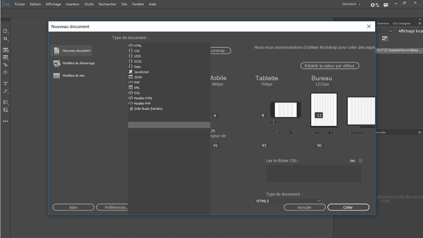This screenshot has width=423, height=238.
Task: Expand the Standard workspace dropdown
Action: coord(352,4)
